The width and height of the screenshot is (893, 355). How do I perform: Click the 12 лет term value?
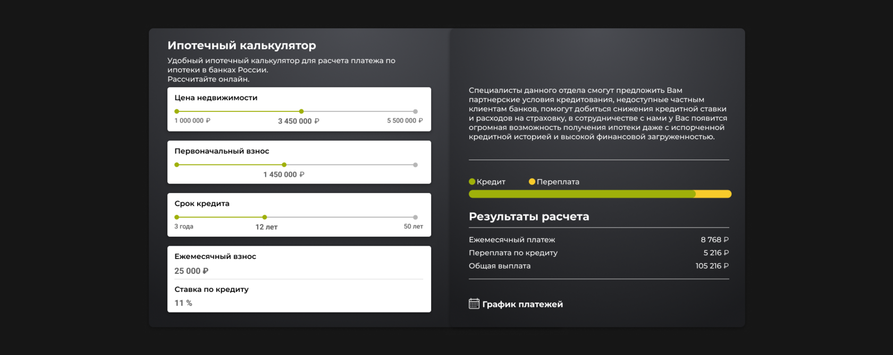[x=266, y=227]
